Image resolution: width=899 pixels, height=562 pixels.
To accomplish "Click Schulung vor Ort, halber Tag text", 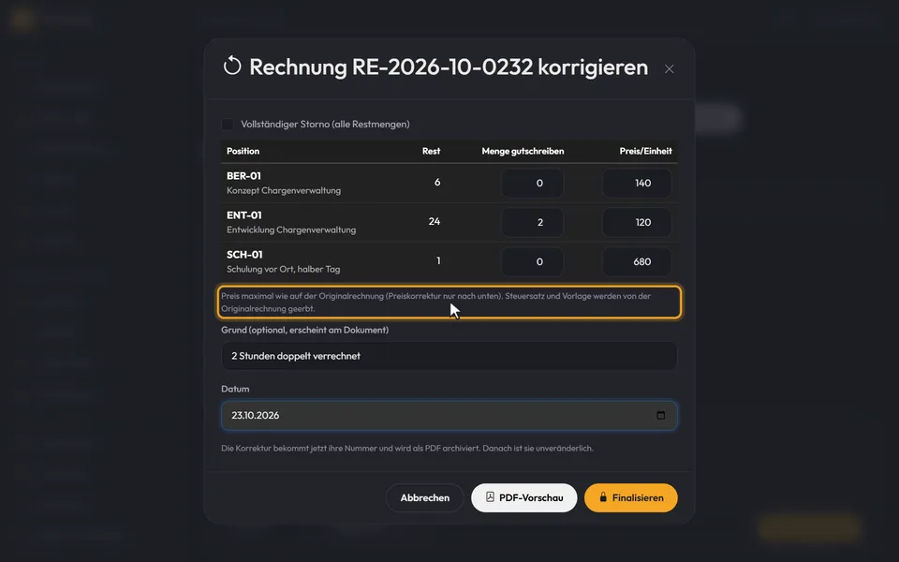I will coord(283,269).
